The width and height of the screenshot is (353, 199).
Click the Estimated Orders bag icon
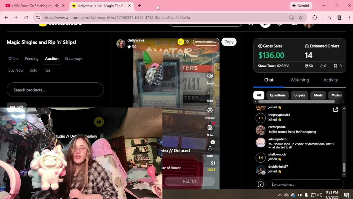point(307,46)
